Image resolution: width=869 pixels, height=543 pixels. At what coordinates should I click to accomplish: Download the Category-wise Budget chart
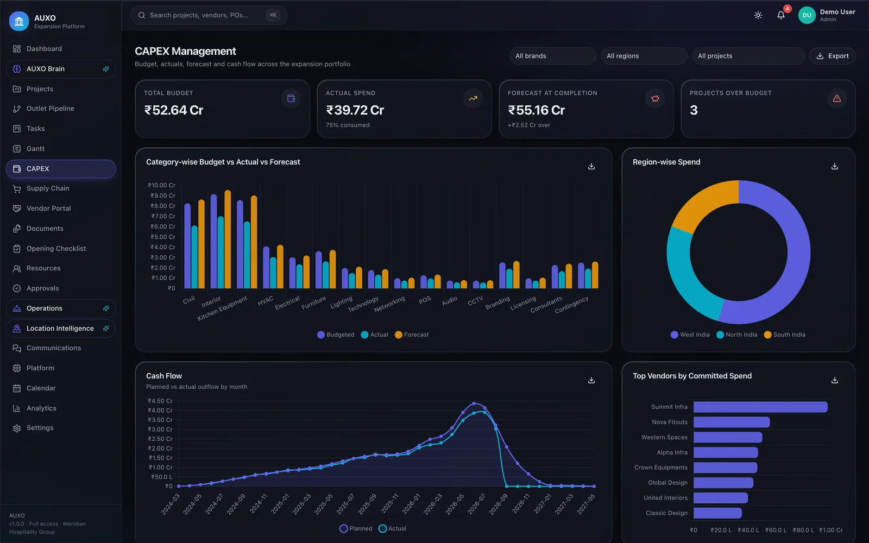[x=591, y=166]
